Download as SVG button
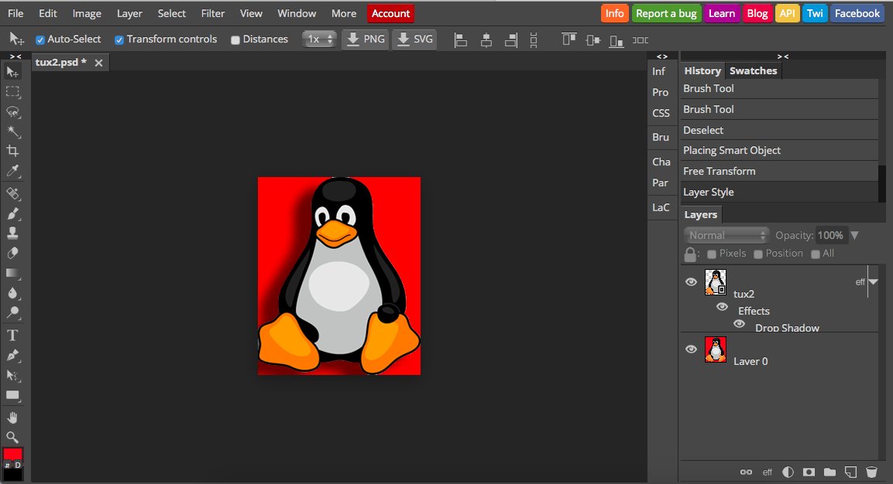 click(414, 39)
